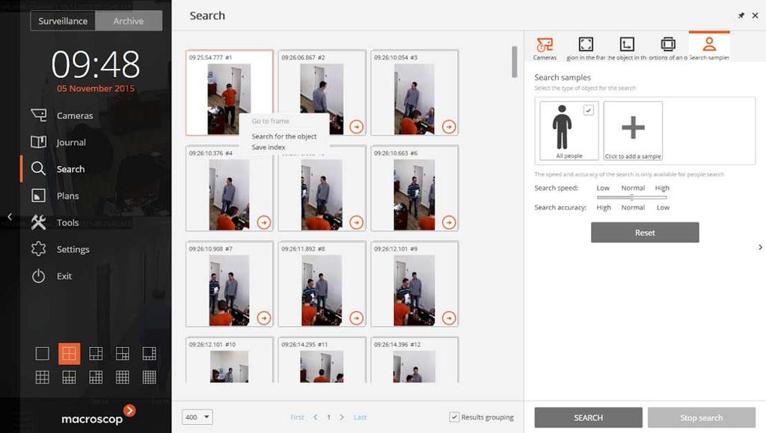
Task: Collapse the right search panel chevron
Action: 760,248
